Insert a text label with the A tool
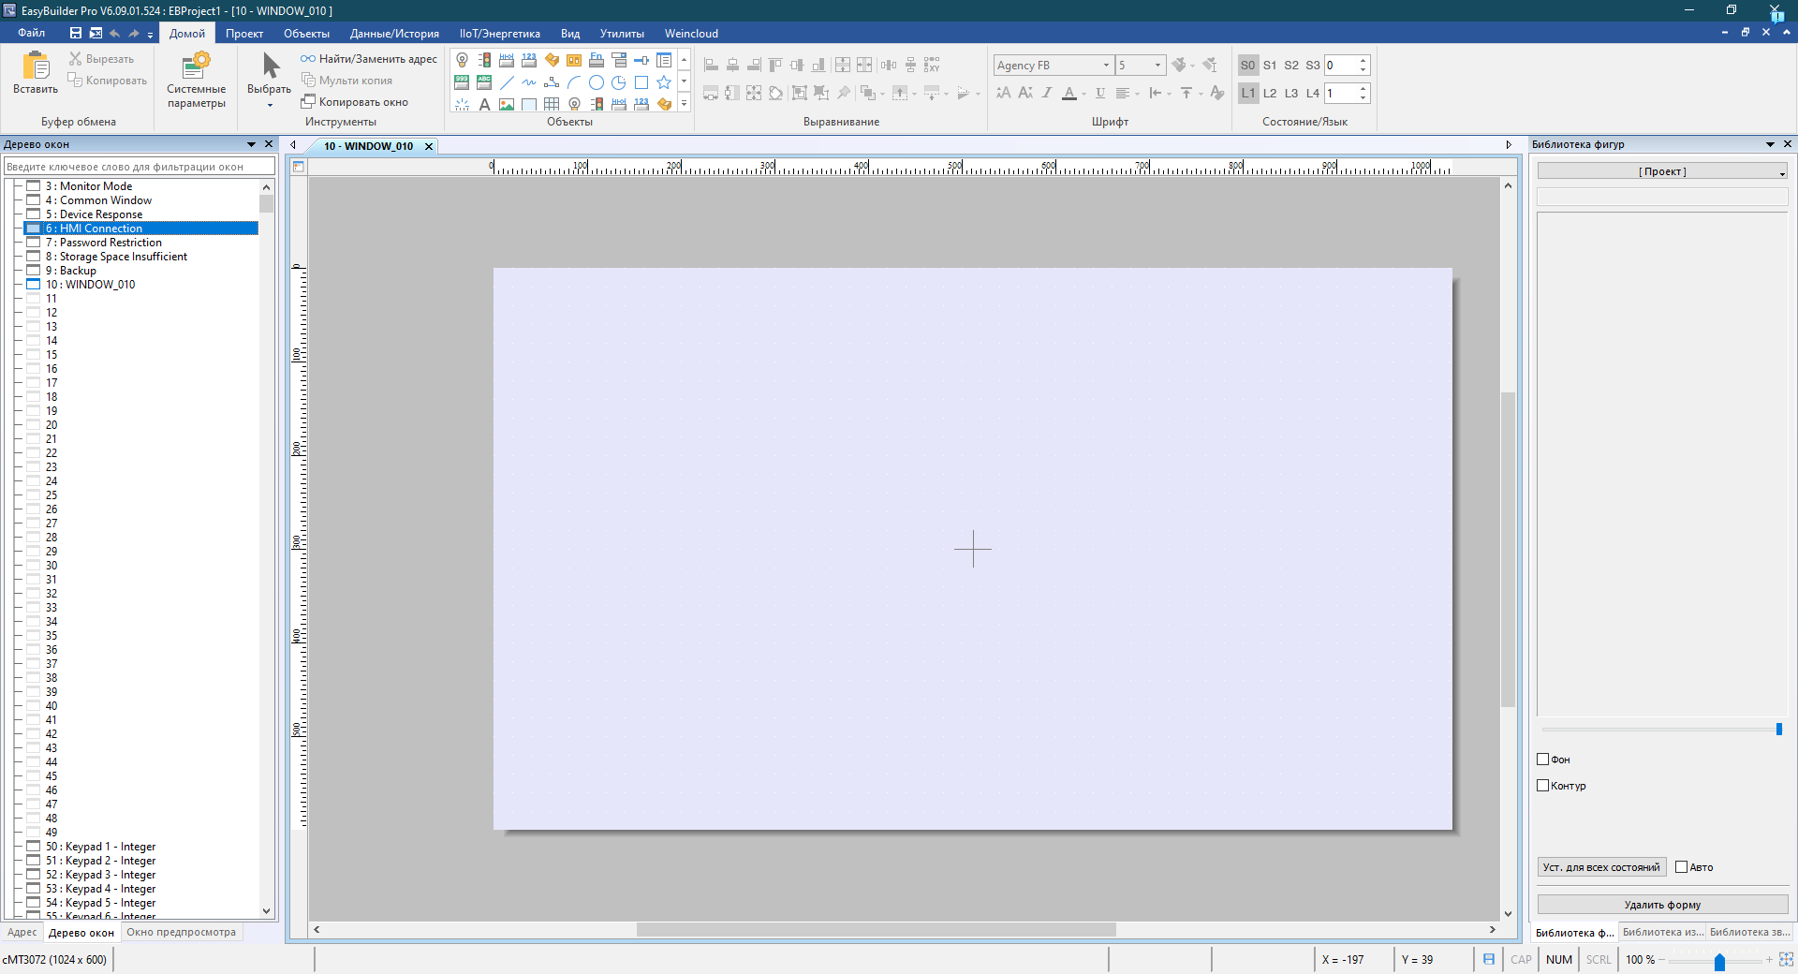The height and width of the screenshot is (974, 1798). (x=484, y=104)
